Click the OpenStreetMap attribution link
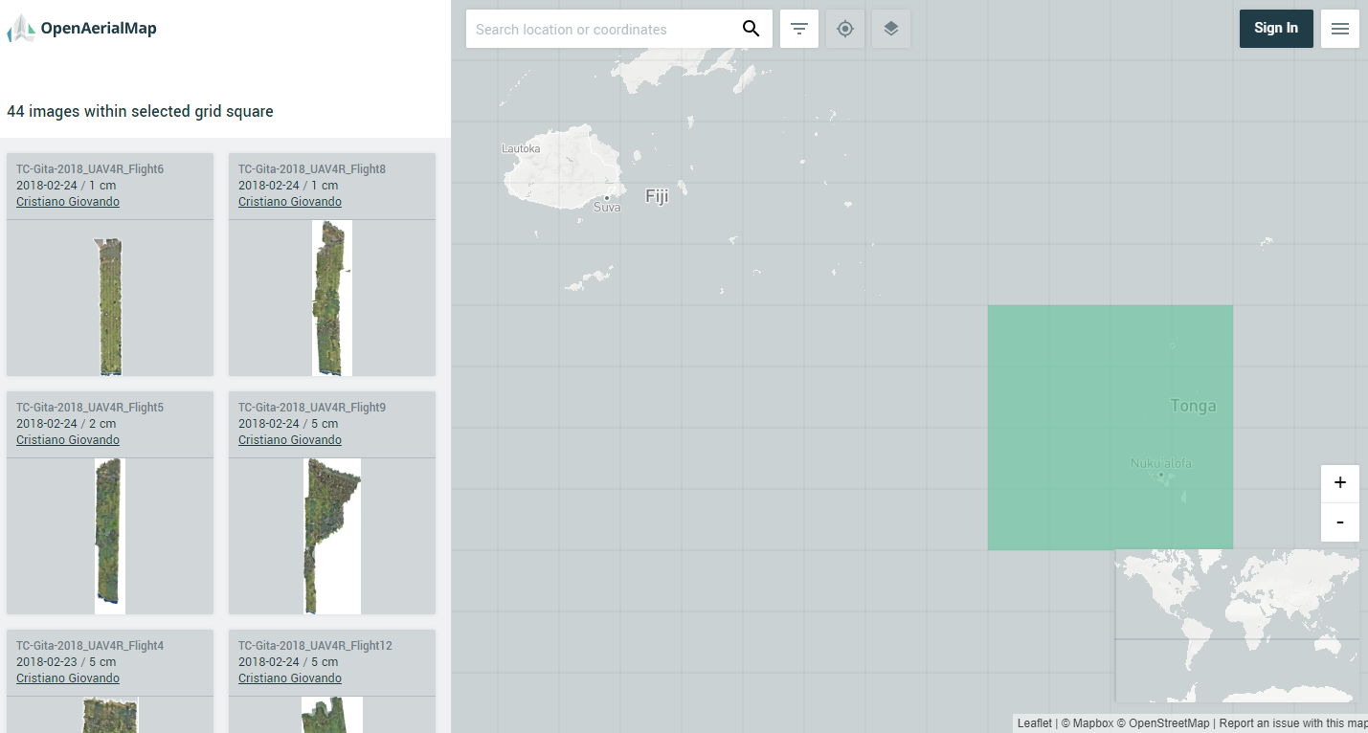The width and height of the screenshot is (1368, 733). 1162,723
